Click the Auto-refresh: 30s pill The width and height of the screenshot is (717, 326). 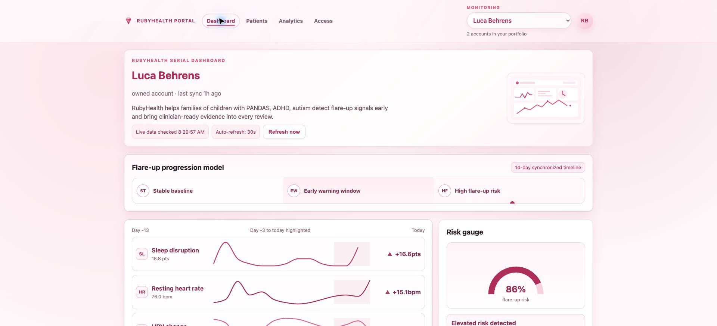tap(236, 132)
